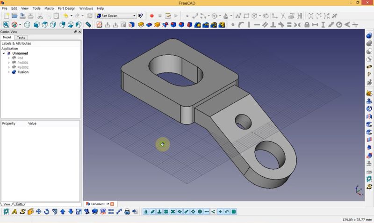Screen dimensions: 374x223
Task: Toggle snap ortho plus button
Action: coord(220,212)
